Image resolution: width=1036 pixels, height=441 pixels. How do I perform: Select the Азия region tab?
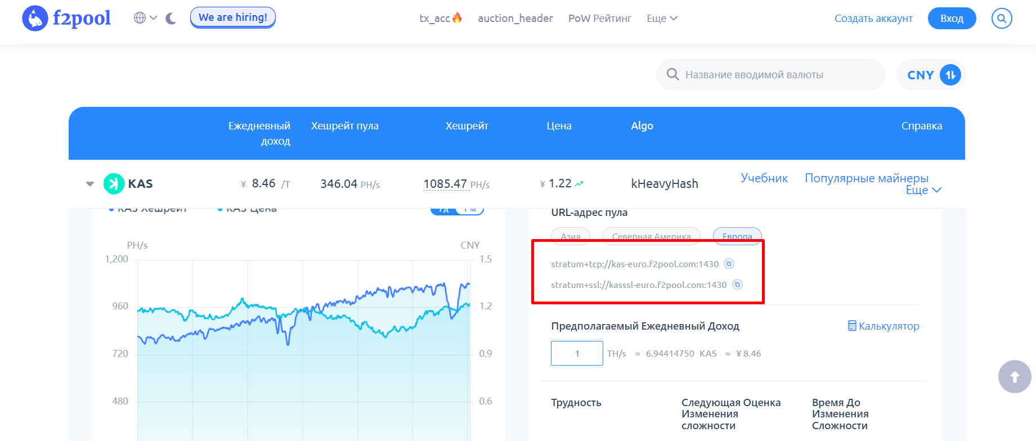tap(571, 236)
